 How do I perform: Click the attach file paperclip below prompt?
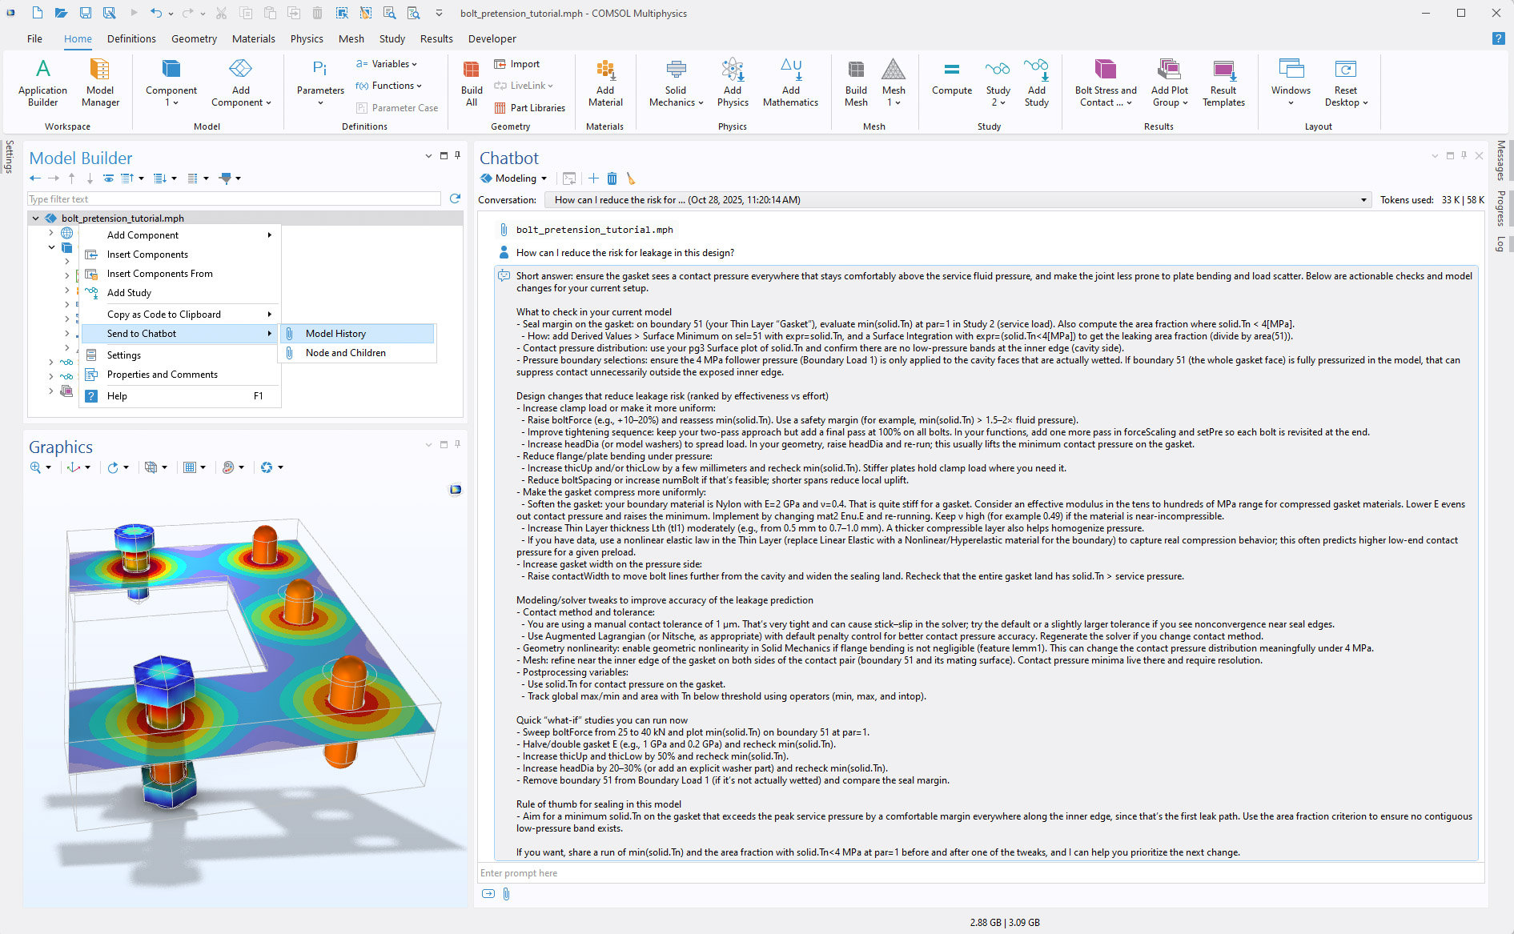click(507, 894)
